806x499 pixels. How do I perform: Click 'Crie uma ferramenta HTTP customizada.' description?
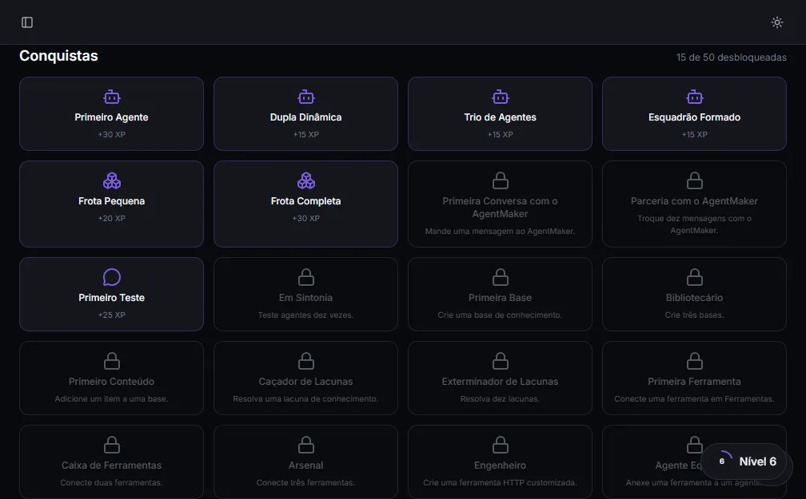(x=501, y=482)
